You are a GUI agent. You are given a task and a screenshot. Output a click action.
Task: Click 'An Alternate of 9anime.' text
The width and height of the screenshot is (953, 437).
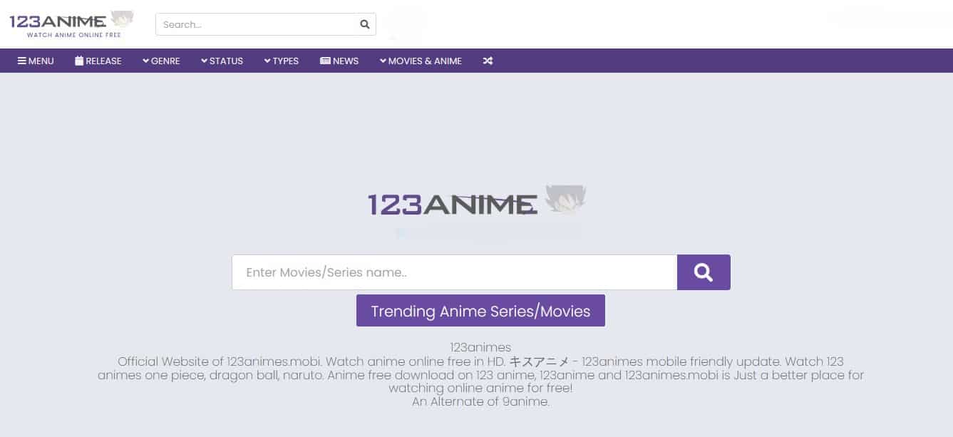pyautogui.click(x=480, y=401)
